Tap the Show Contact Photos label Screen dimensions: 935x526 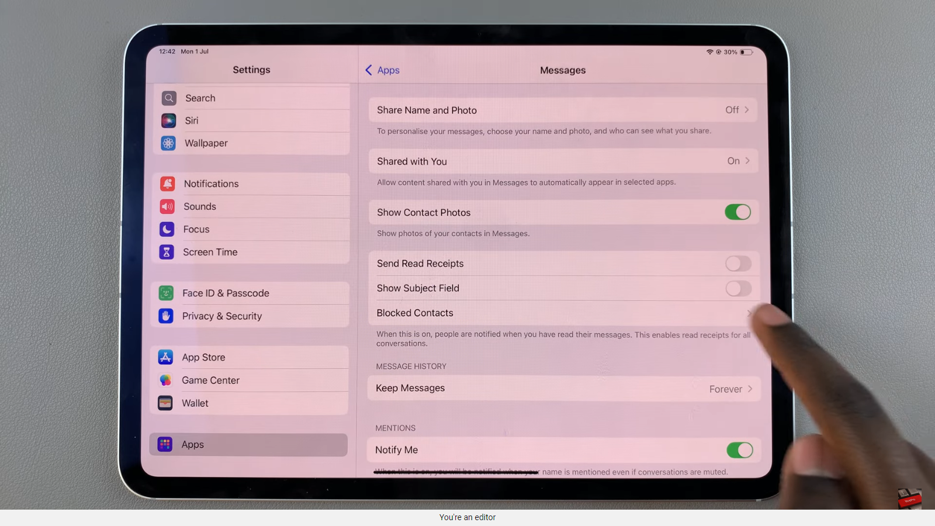pyautogui.click(x=424, y=213)
